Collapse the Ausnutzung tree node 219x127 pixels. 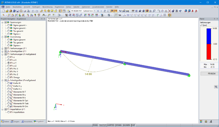[x=2, y=37]
